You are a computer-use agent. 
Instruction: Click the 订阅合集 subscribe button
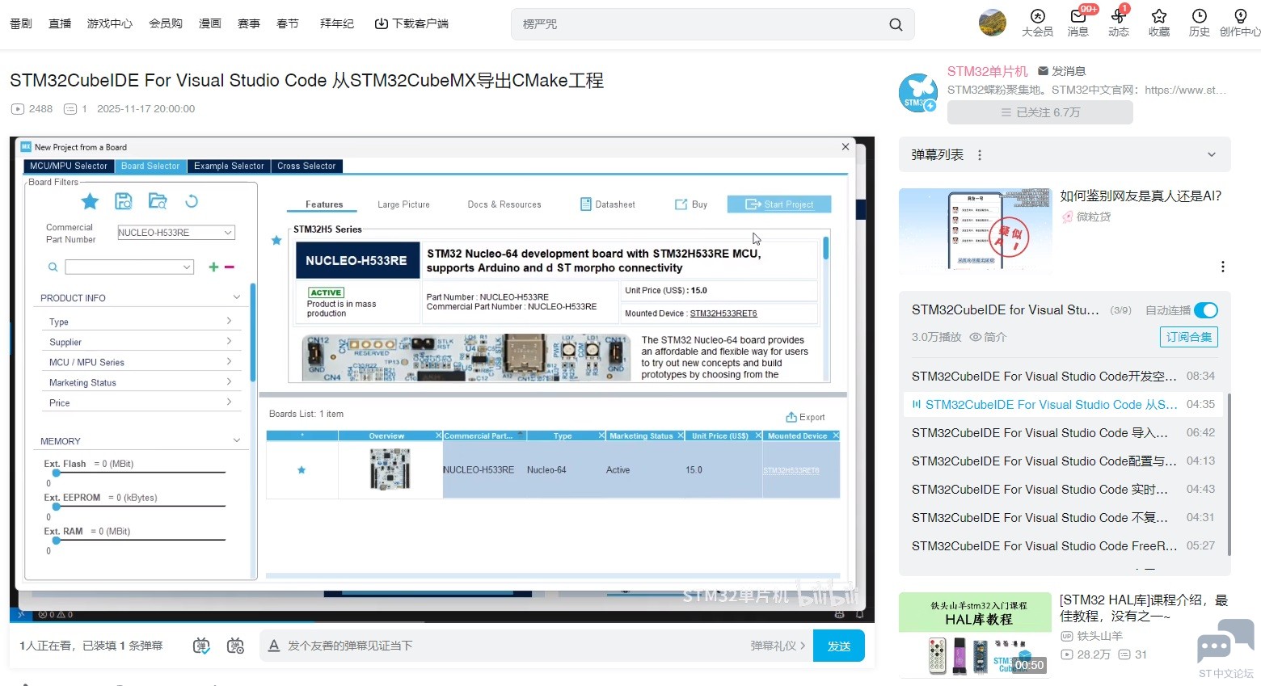pyautogui.click(x=1189, y=337)
